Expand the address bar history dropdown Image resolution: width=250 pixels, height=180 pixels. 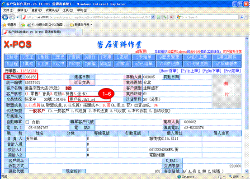click(x=153, y=17)
